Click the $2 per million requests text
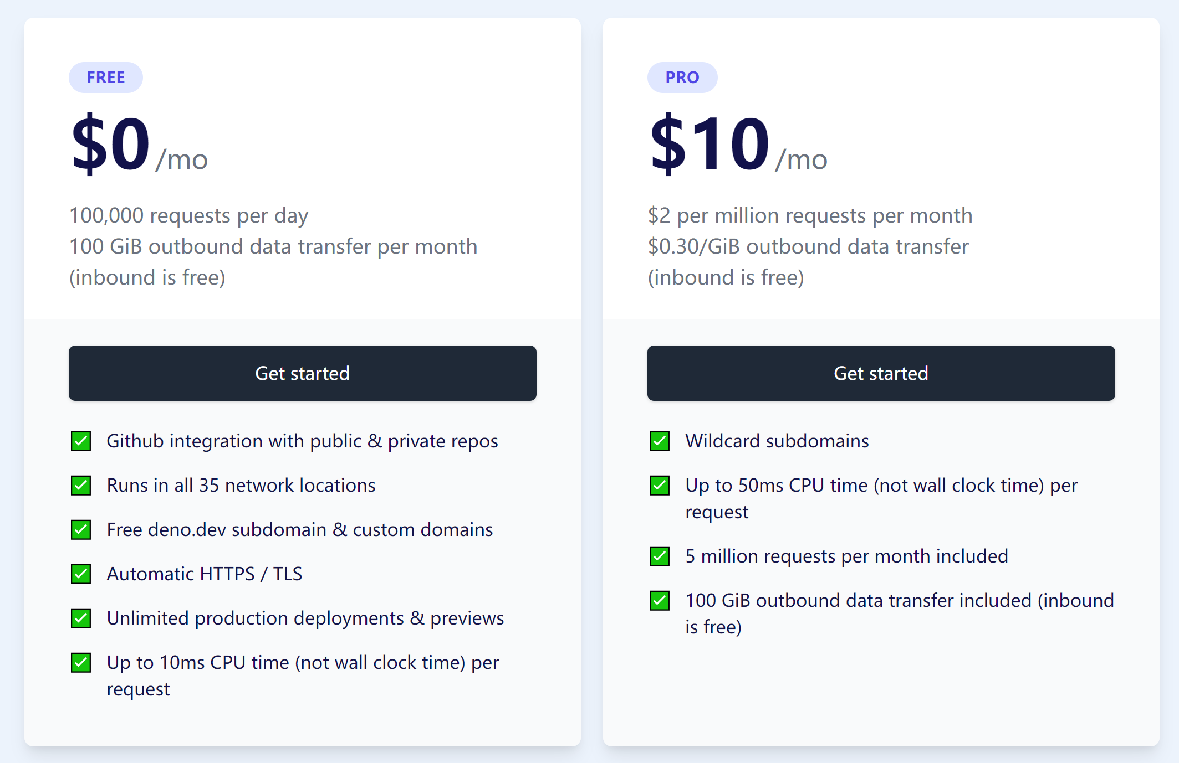 (x=810, y=215)
